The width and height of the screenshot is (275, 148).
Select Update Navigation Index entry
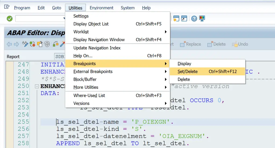point(117,48)
